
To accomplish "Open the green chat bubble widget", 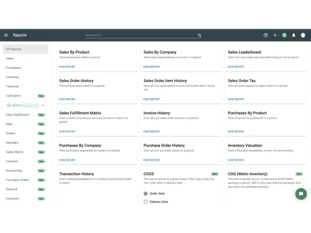I will [301, 194].
